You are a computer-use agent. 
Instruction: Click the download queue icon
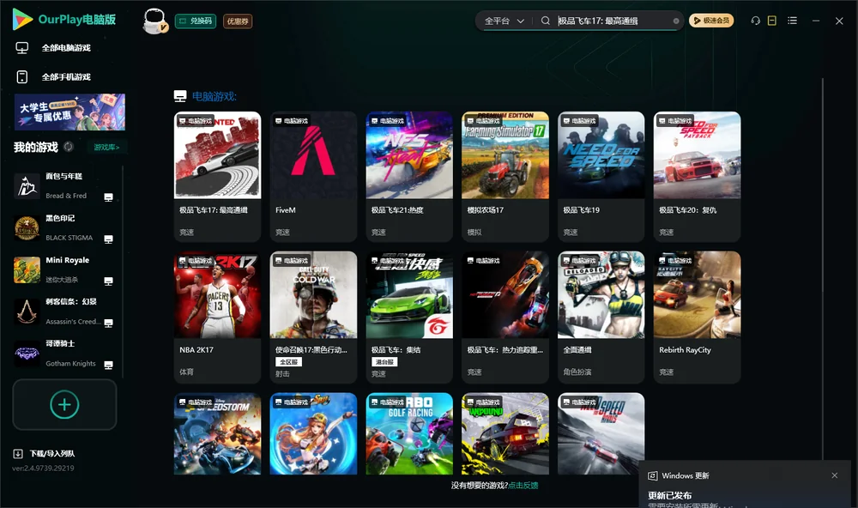(x=18, y=454)
